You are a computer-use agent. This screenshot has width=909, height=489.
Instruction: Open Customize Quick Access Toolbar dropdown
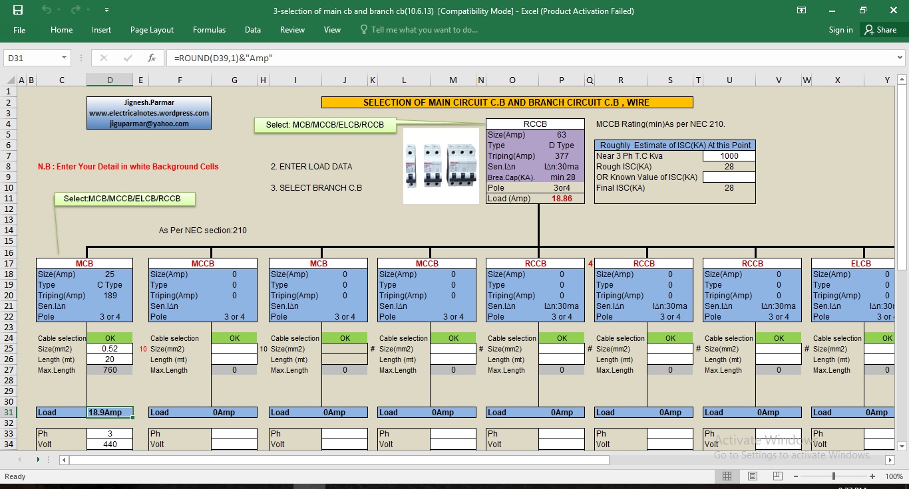(x=106, y=11)
